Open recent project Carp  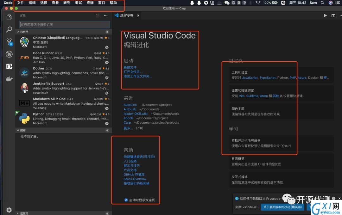pos(127,122)
